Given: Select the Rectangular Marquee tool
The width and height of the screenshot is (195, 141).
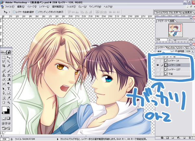Looking at the screenshot, I should coord(4,57).
